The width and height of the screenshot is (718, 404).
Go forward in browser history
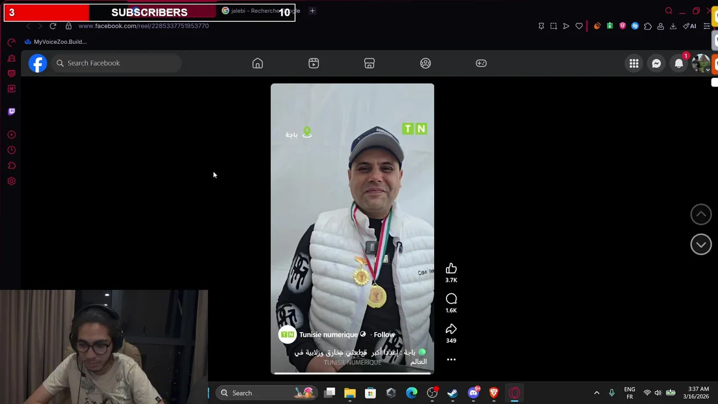click(x=40, y=26)
